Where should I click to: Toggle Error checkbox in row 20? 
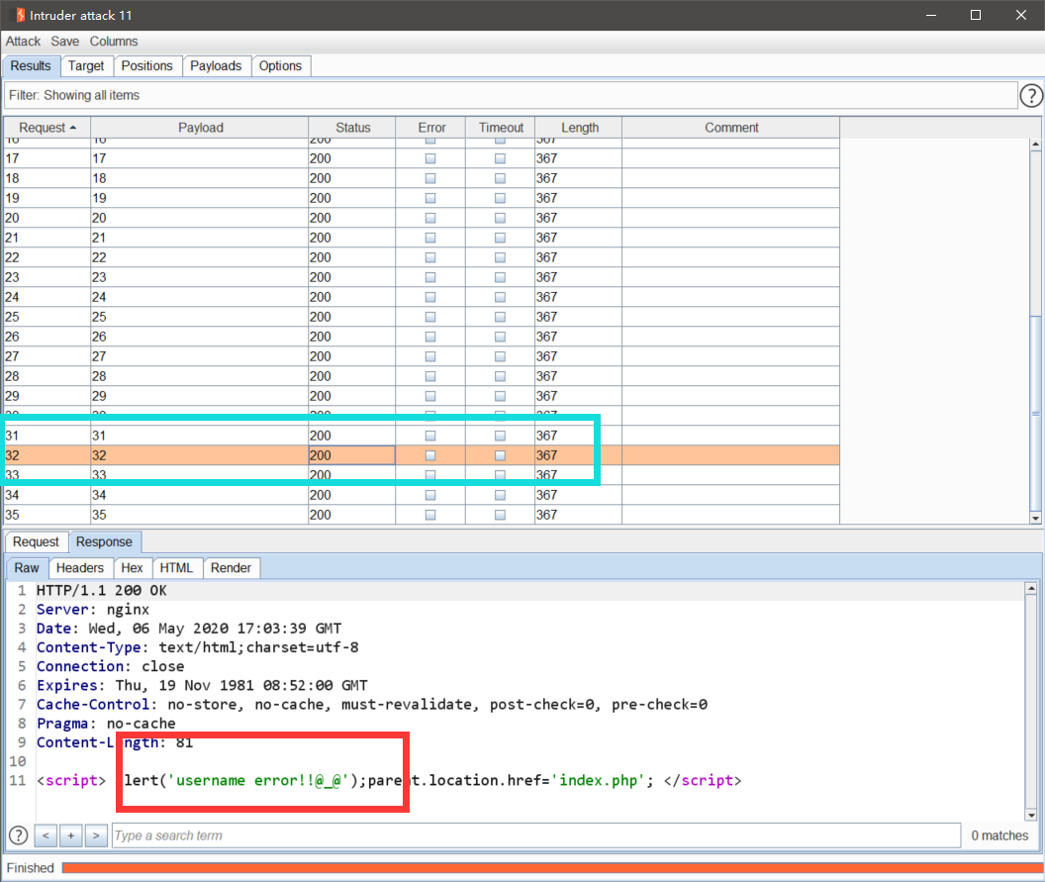pyautogui.click(x=430, y=218)
